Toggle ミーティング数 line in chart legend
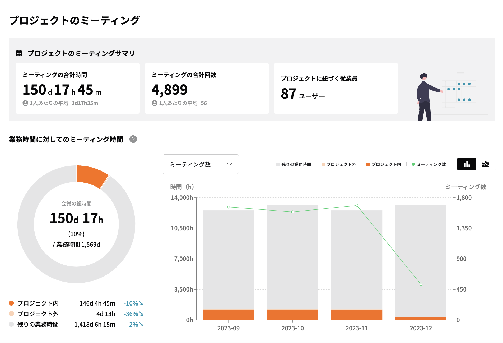The width and height of the screenshot is (503, 343). (429, 164)
